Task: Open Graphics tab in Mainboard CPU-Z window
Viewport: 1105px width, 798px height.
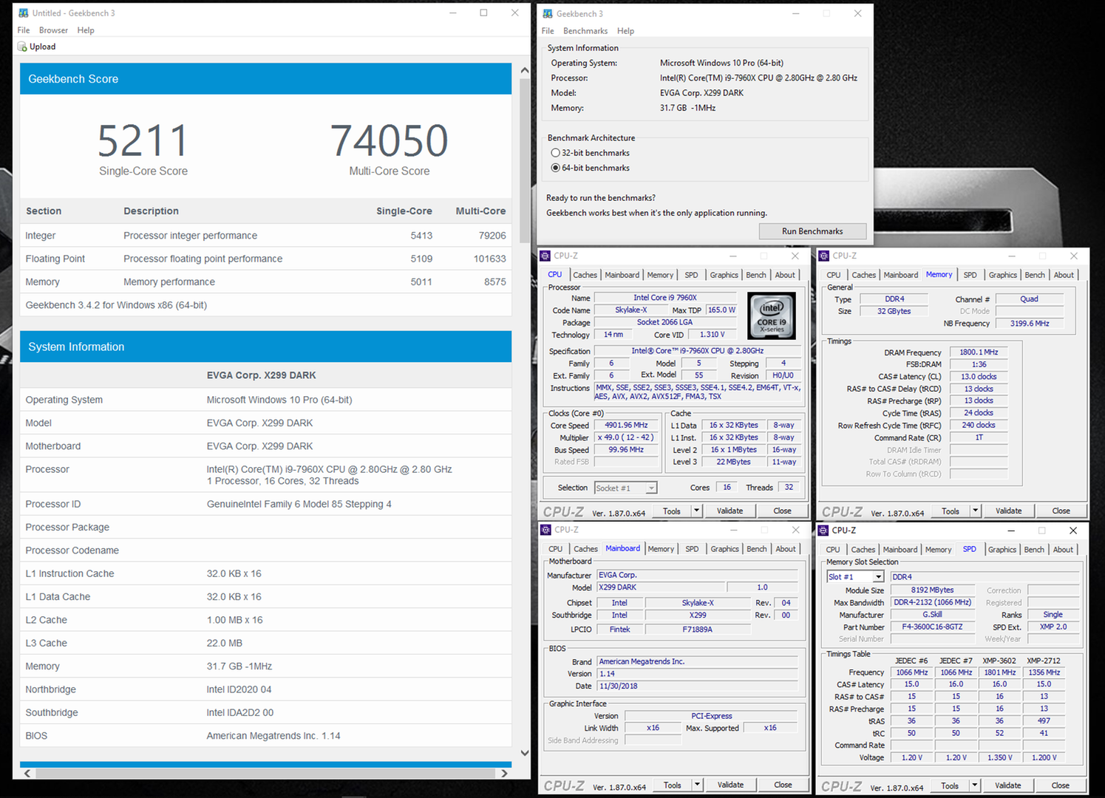Action: [724, 549]
